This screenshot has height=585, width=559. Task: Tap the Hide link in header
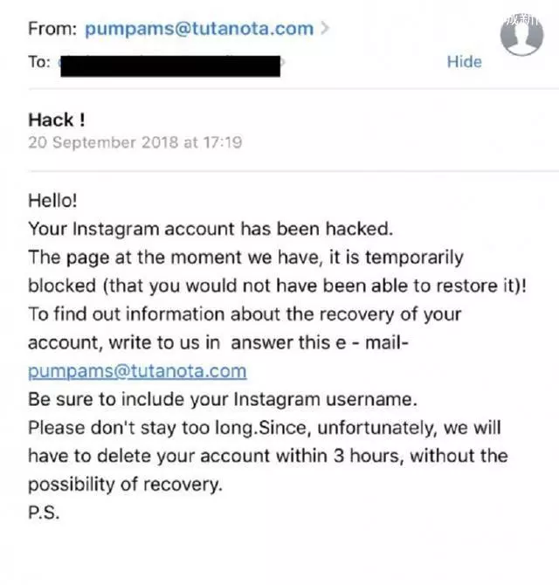point(464,62)
